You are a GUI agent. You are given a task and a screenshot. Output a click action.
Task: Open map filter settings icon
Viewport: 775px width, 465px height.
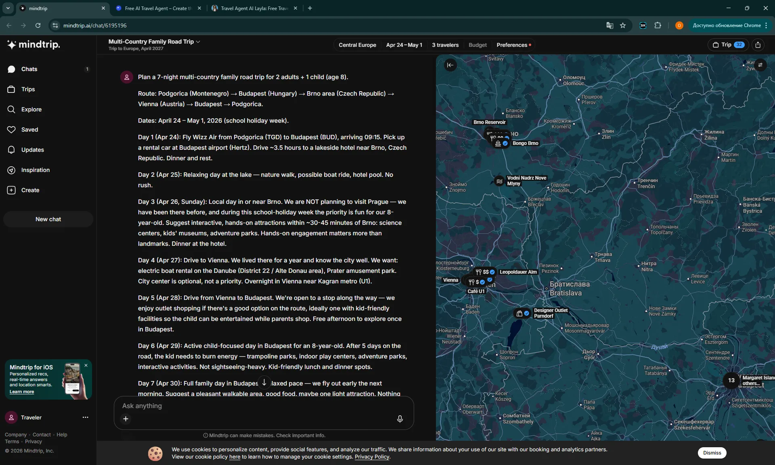[760, 65]
